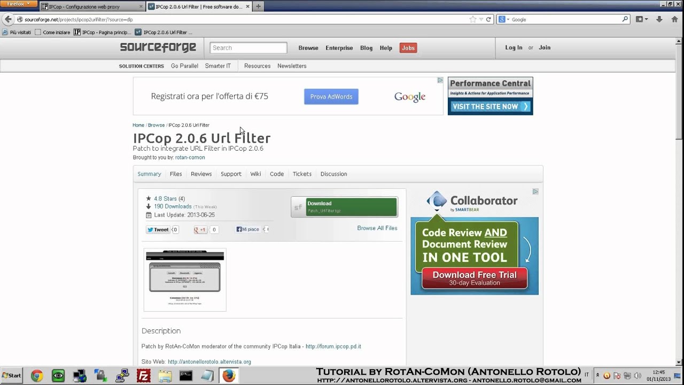Focus the SourceForge Search field
This screenshot has width=684, height=385.
pyautogui.click(x=248, y=48)
